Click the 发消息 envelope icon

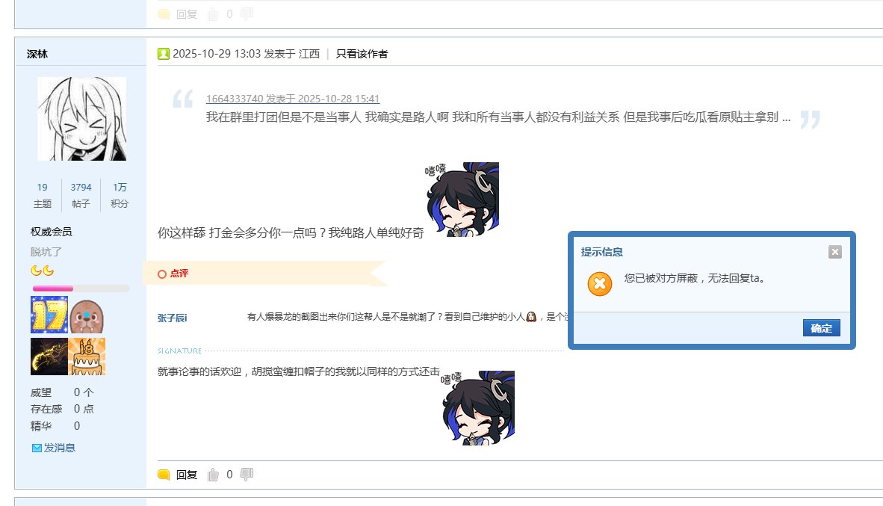(x=37, y=448)
